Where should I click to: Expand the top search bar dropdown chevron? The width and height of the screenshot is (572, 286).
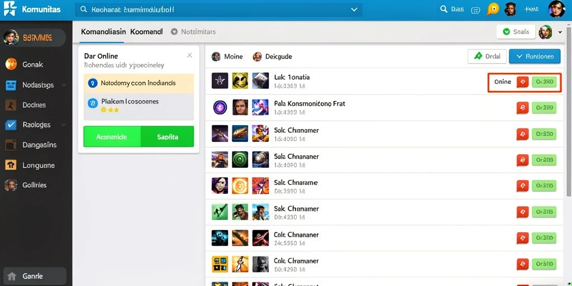click(354, 10)
